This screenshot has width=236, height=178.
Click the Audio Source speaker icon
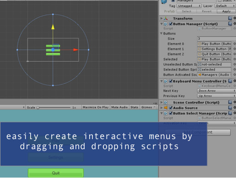(x=166, y=108)
